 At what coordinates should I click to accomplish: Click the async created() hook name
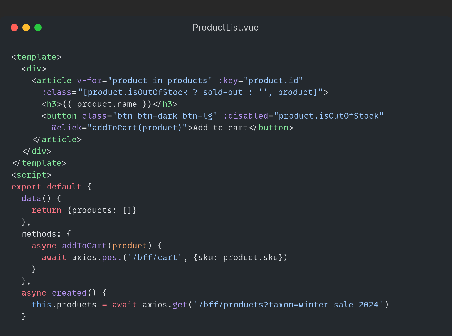click(69, 293)
